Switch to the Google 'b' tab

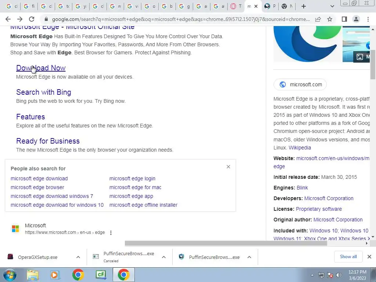point(167,7)
